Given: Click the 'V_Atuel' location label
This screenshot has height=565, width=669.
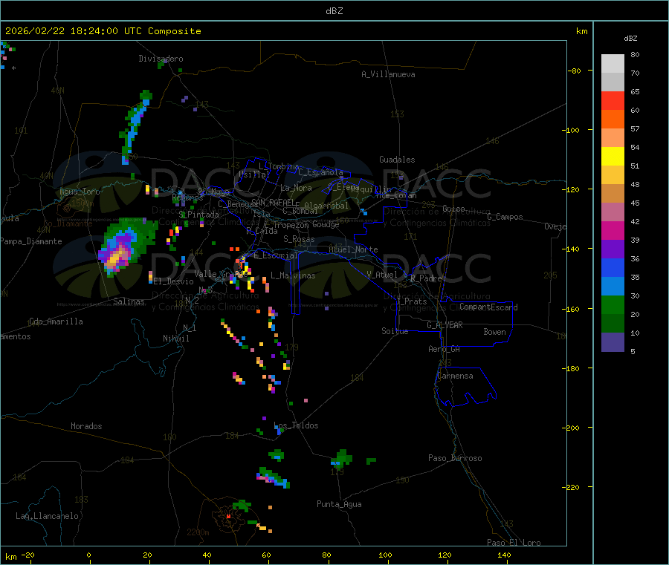Looking at the screenshot, I should 382,275.
